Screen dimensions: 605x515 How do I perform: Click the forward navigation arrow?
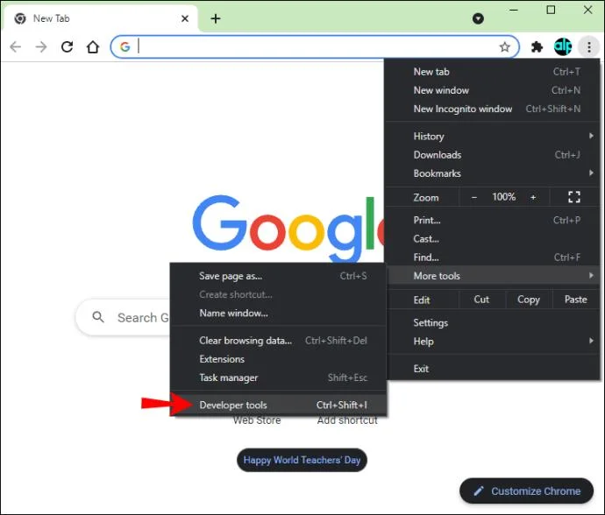point(41,47)
